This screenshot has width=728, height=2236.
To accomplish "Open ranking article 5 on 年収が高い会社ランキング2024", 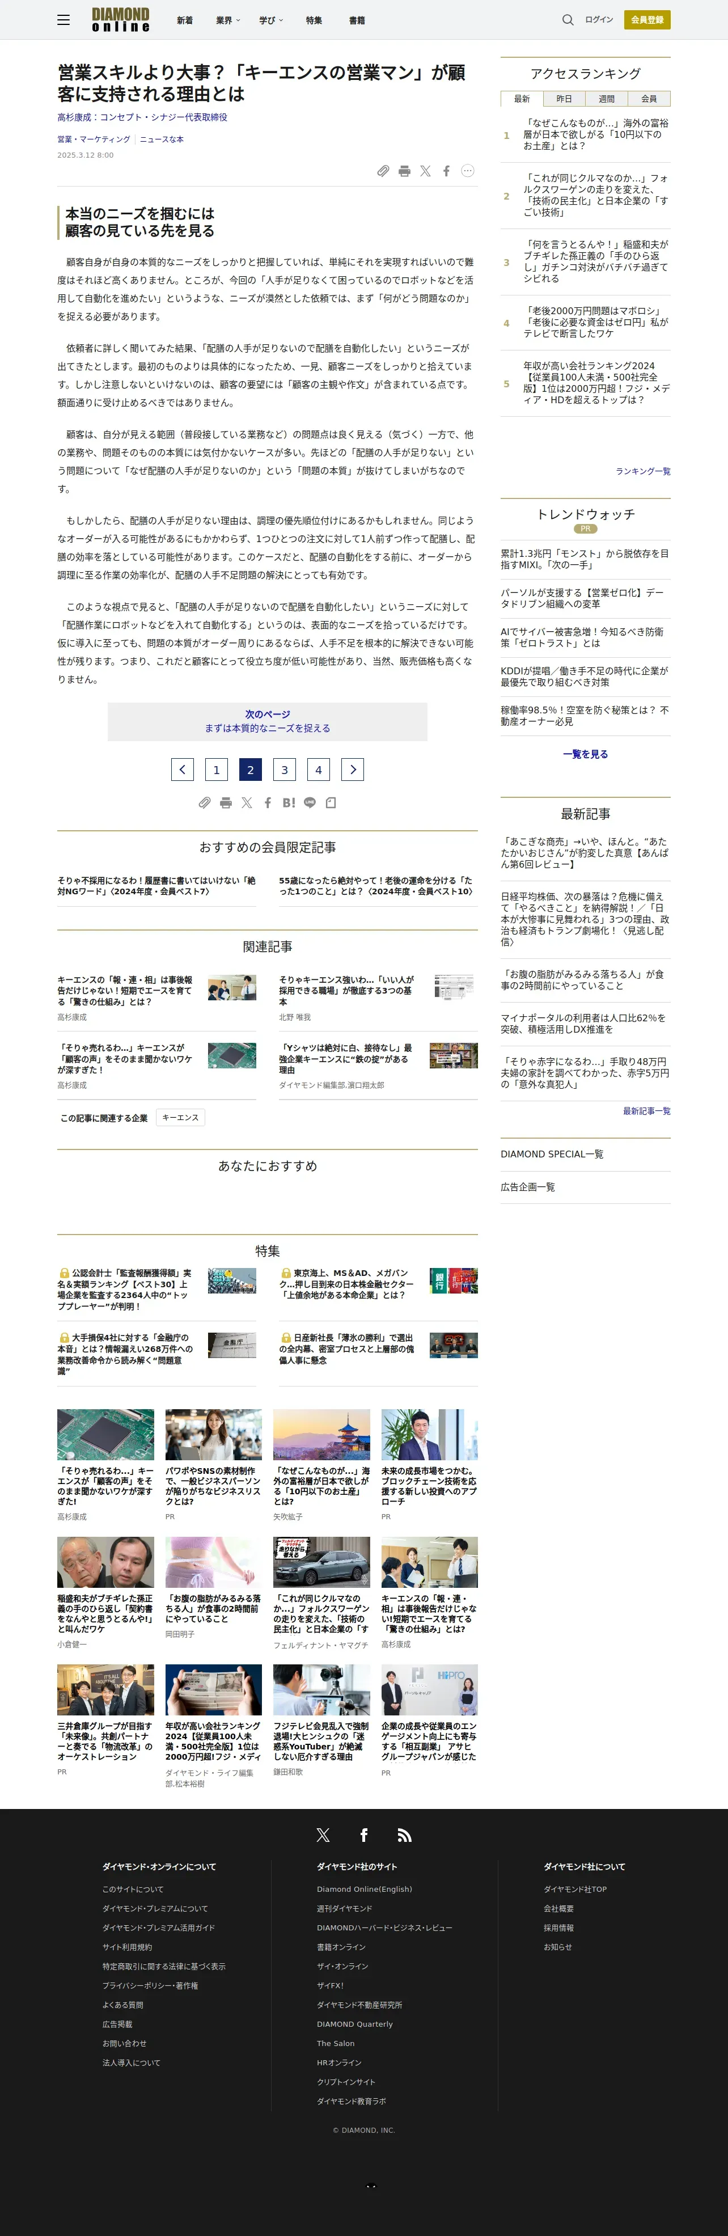I will tap(596, 383).
